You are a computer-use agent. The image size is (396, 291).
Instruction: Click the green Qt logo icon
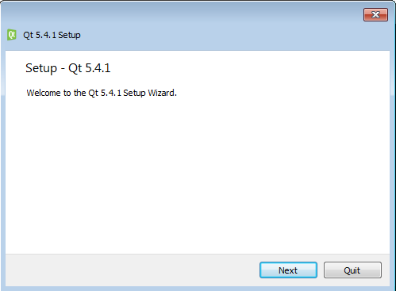coord(12,35)
